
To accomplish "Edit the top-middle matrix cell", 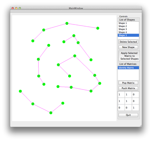I will (x=128, y=94).
